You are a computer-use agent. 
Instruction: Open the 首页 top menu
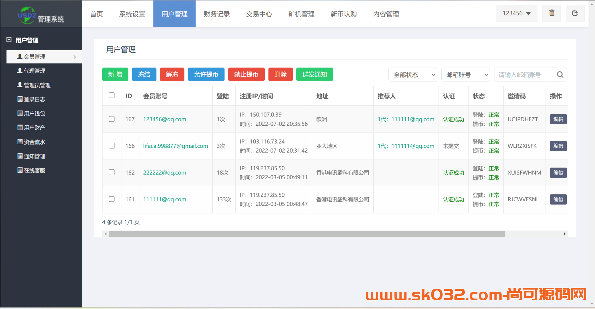click(x=96, y=14)
